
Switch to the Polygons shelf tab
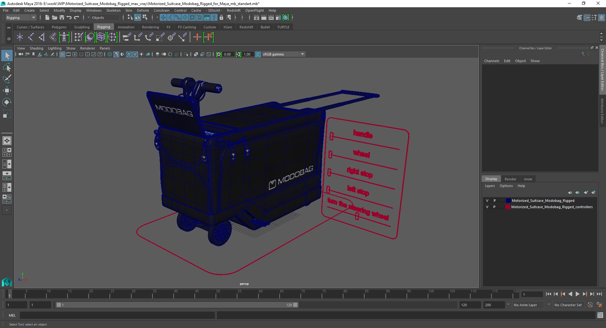59,27
